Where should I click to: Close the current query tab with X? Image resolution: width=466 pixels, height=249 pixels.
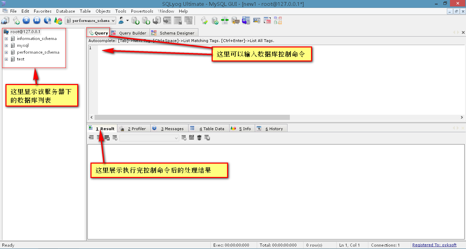[x=463, y=32]
